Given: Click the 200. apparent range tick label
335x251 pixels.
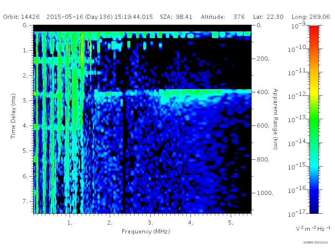Looking at the screenshot, I should pos(263,59).
